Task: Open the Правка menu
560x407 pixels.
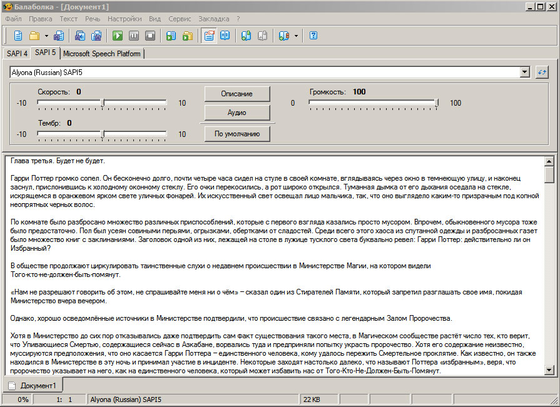Action: click(40, 19)
